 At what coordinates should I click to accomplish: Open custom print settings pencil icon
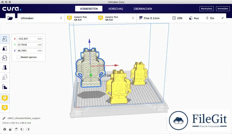223,18
